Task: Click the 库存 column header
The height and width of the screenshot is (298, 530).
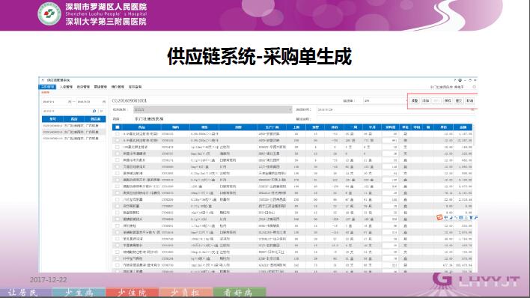Action: point(335,127)
